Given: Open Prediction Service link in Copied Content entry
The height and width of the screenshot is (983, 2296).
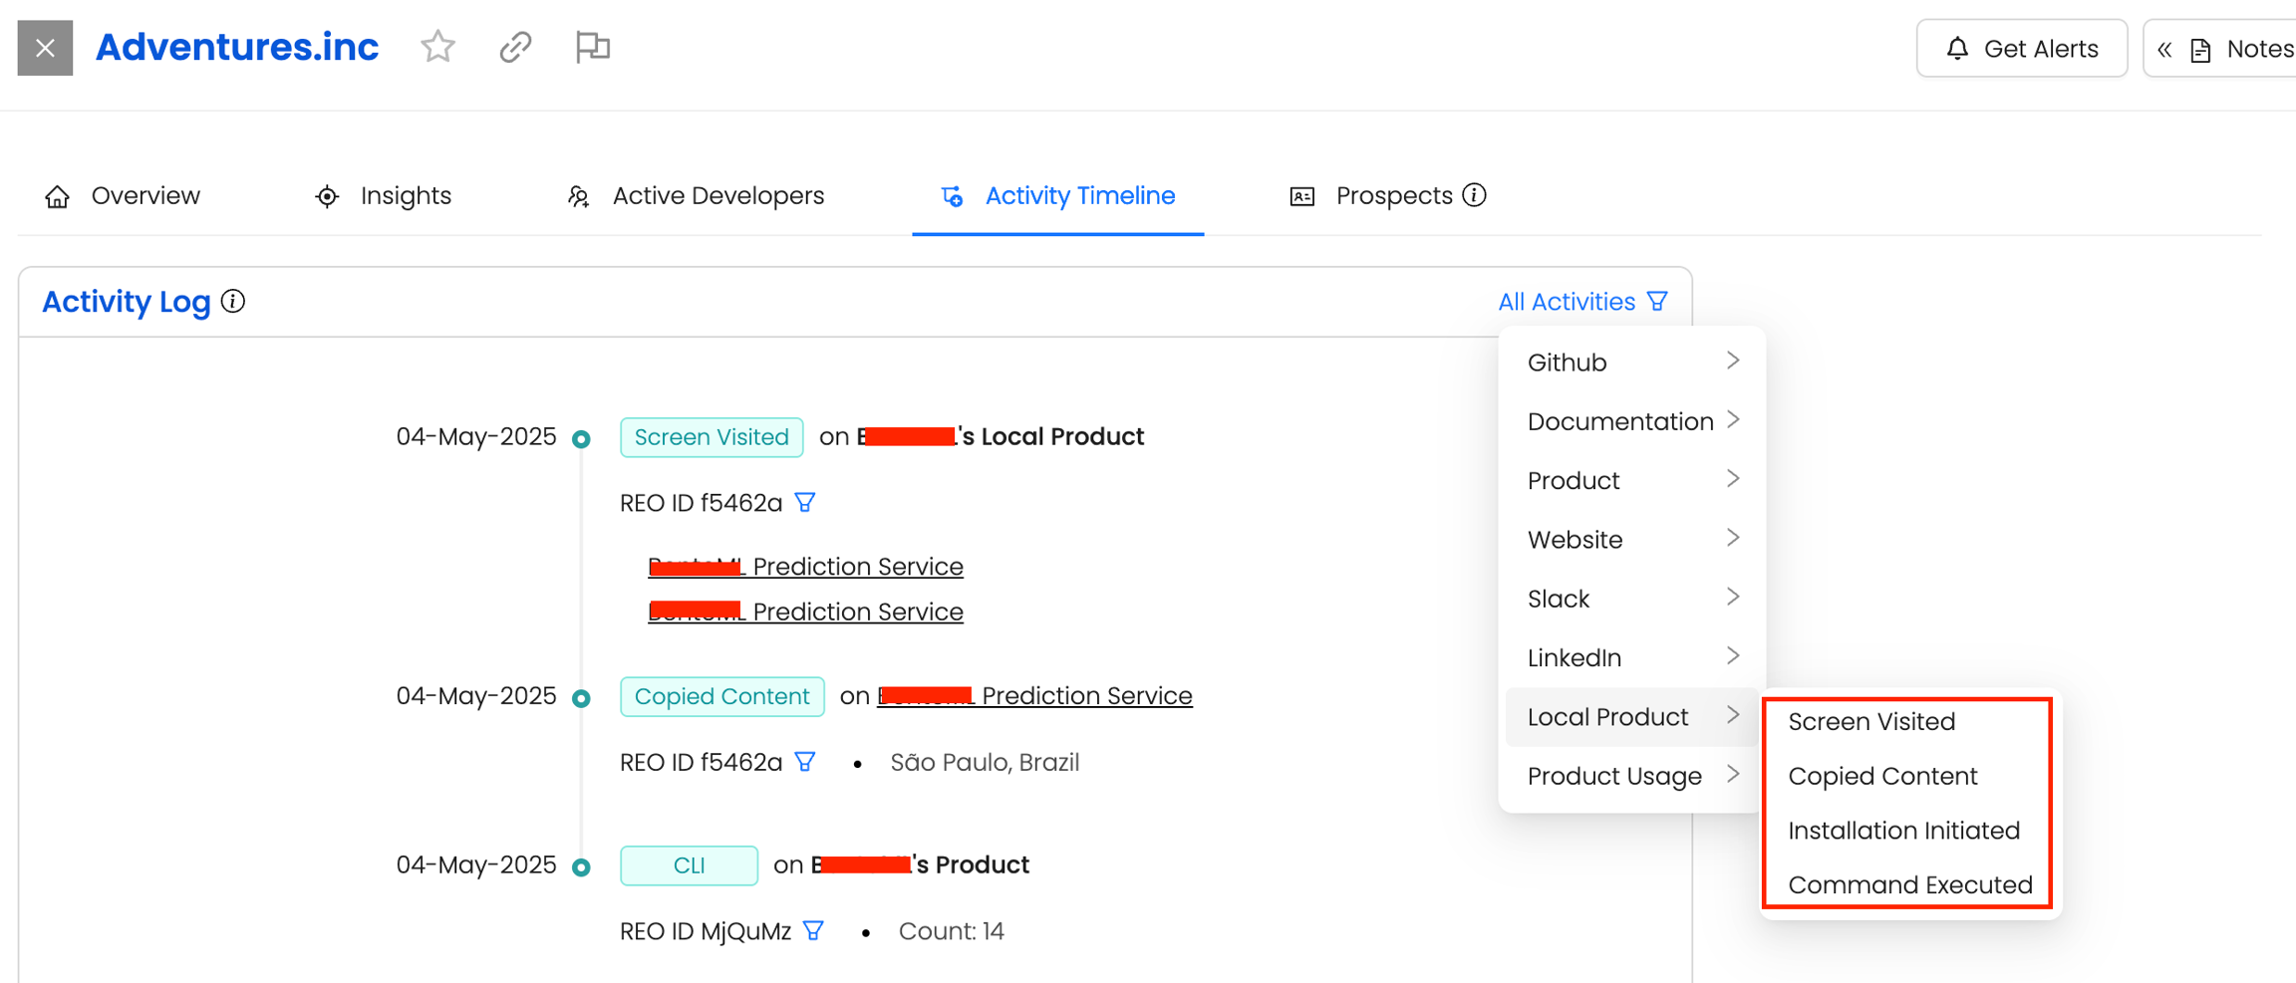Looking at the screenshot, I should coord(1085,695).
